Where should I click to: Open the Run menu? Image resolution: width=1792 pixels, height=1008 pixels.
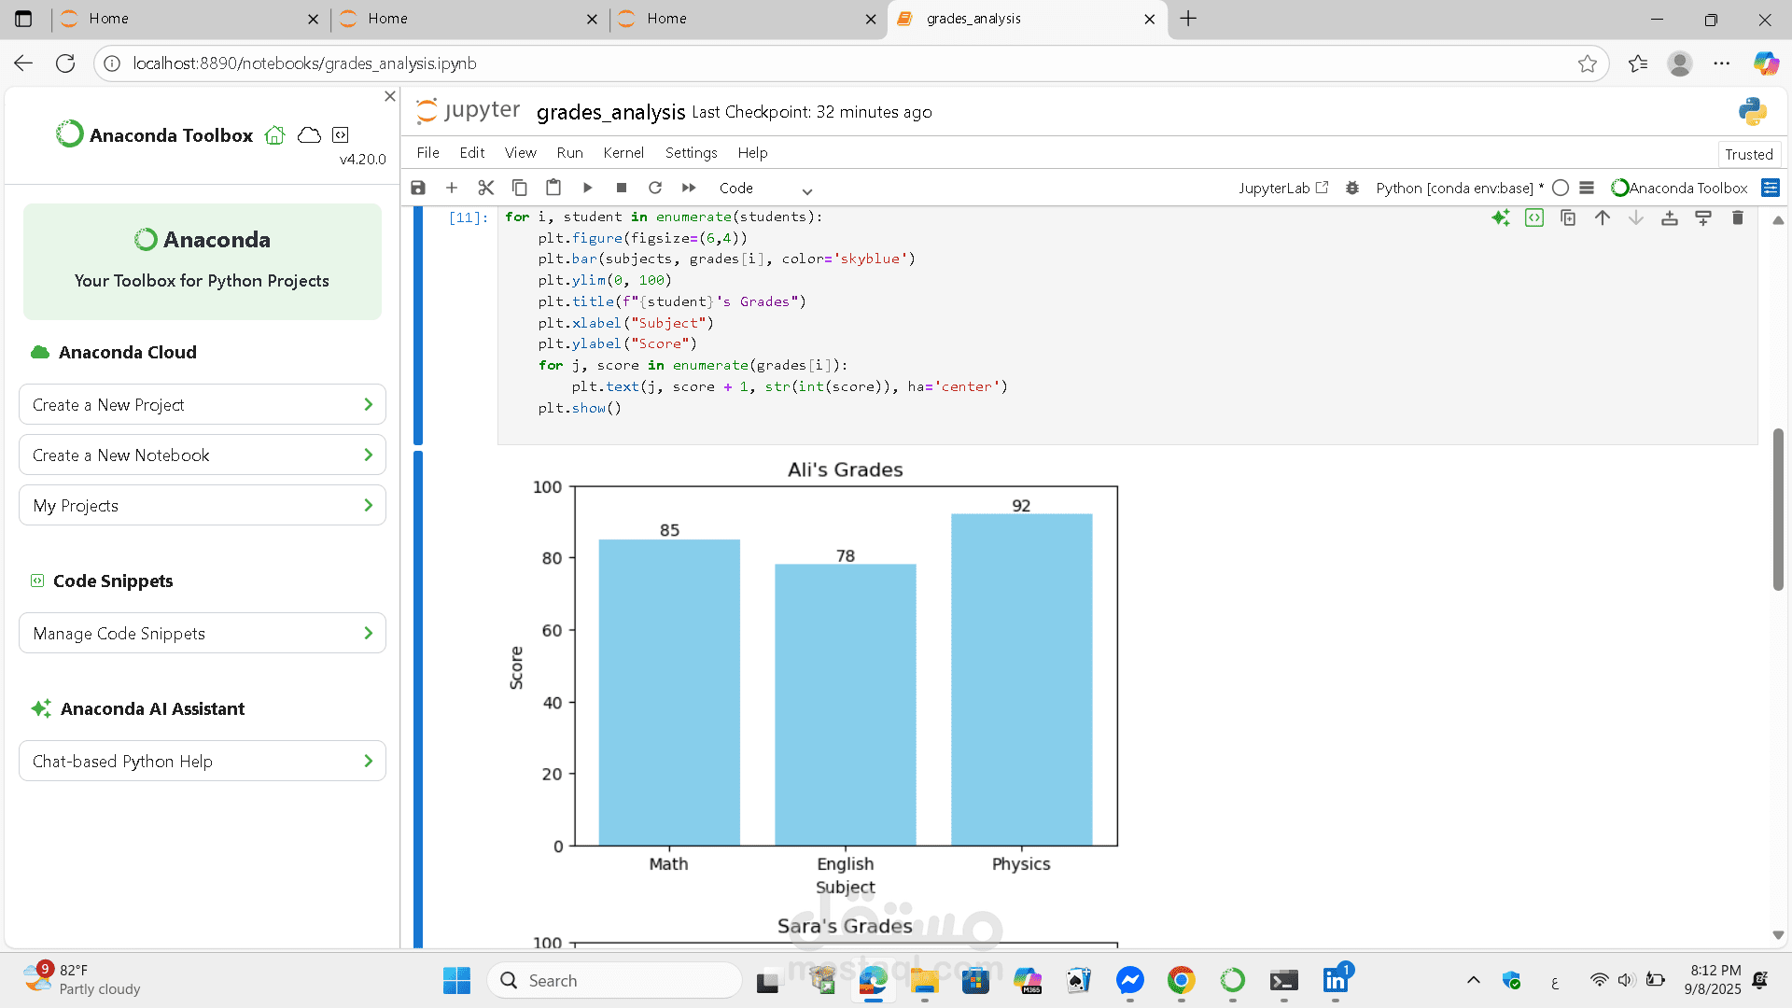[569, 152]
